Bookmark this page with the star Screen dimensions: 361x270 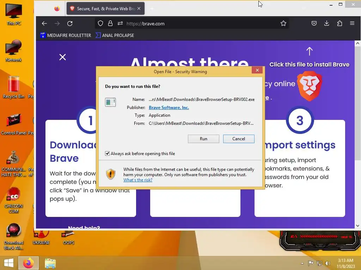(x=283, y=24)
